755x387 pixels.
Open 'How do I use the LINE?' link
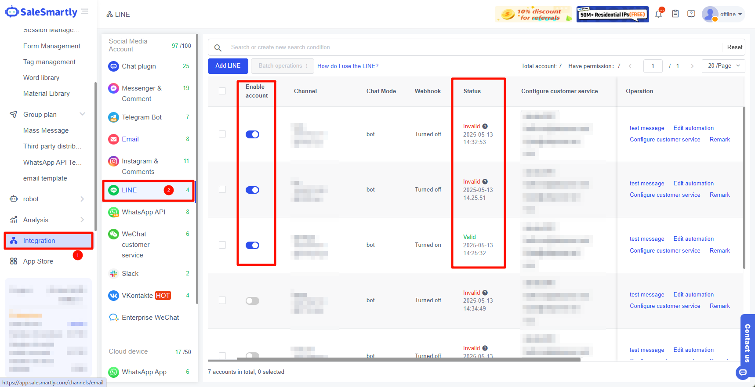pyautogui.click(x=348, y=66)
